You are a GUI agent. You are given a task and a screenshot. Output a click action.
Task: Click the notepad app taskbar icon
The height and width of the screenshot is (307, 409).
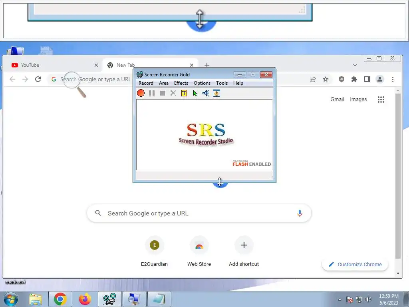[159, 299]
